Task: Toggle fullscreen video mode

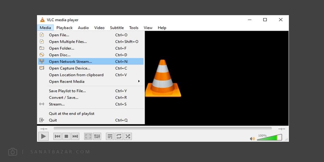Action: (x=88, y=136)
